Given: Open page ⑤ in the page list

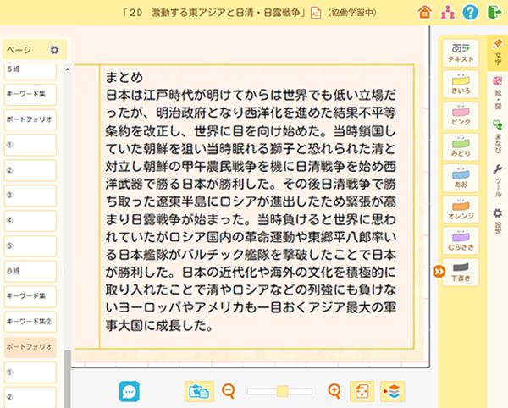Looking at the screenshot, I should (x=30, y=245).
